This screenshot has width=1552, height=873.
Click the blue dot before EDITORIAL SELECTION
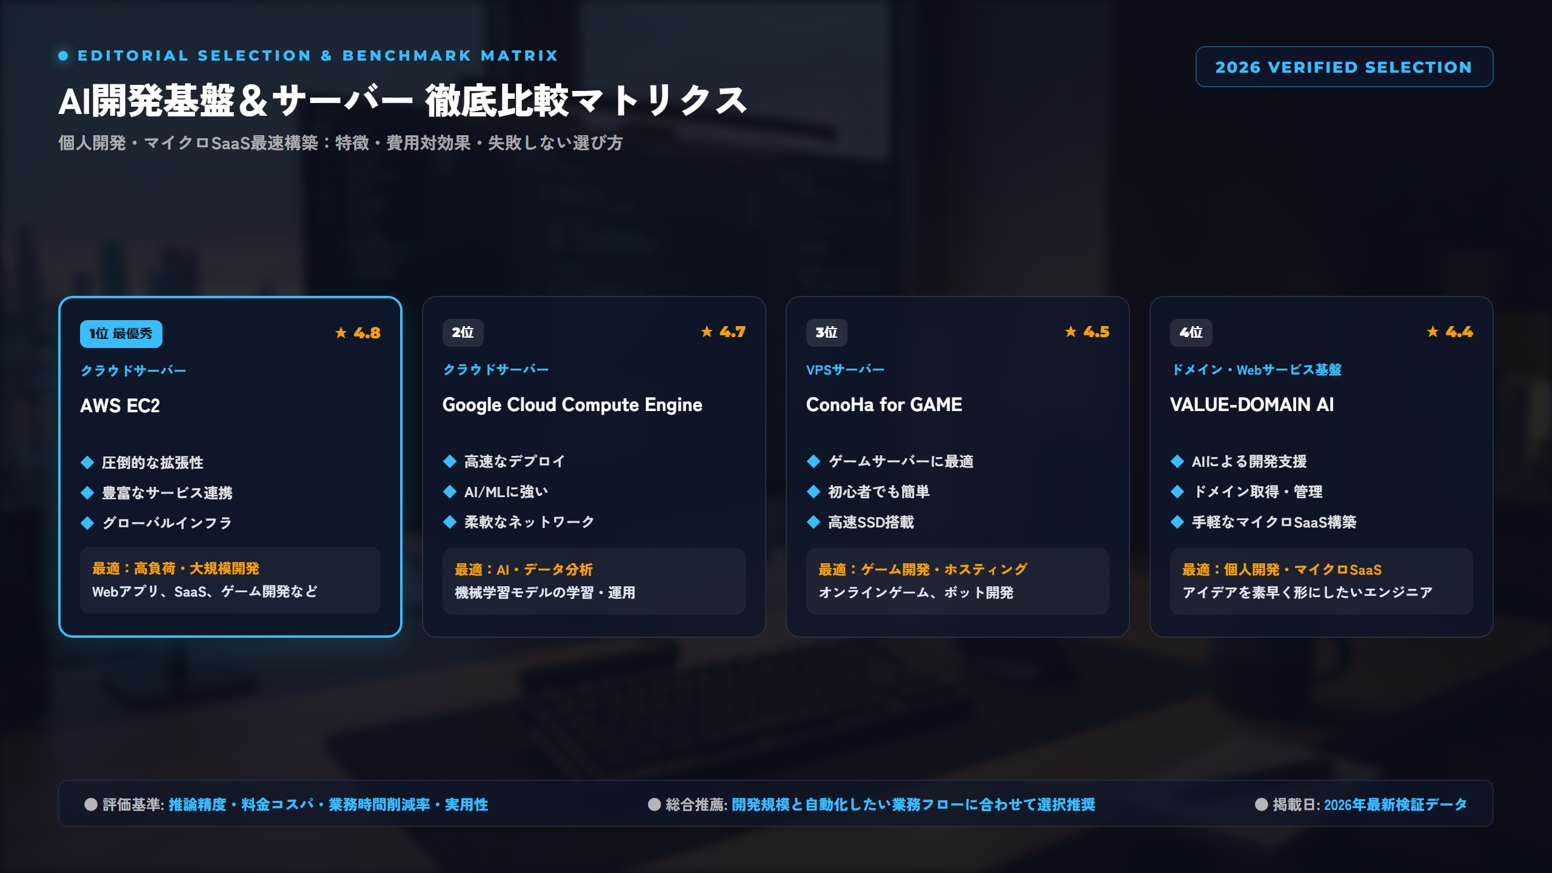coord(63,56)
